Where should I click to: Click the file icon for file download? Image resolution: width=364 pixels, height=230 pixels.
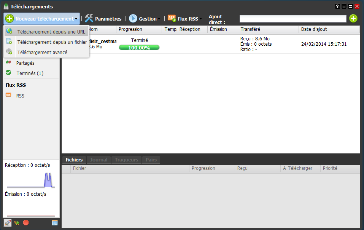9,42
